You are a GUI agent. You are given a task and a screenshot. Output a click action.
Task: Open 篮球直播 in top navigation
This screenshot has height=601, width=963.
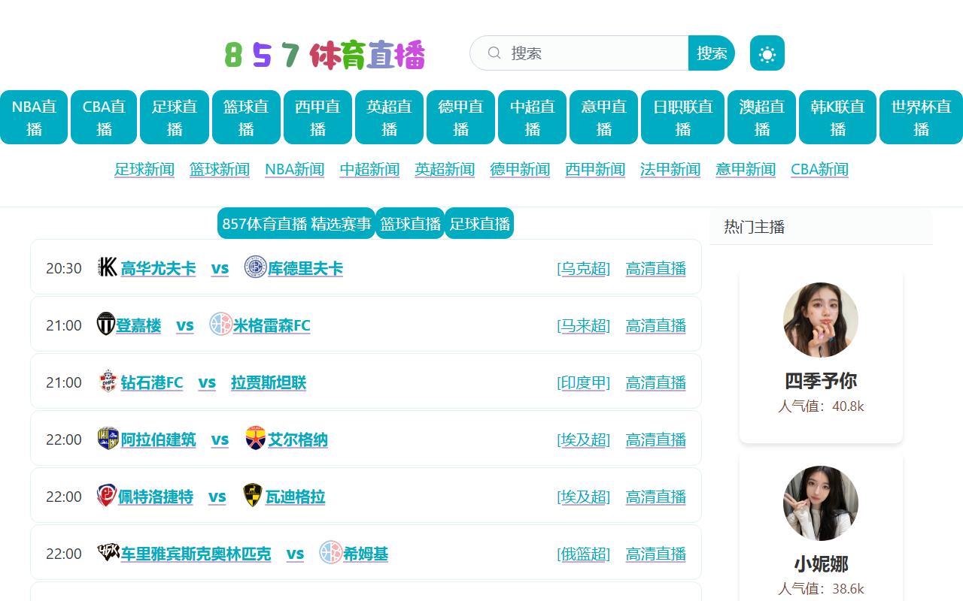tap(246, 117)
